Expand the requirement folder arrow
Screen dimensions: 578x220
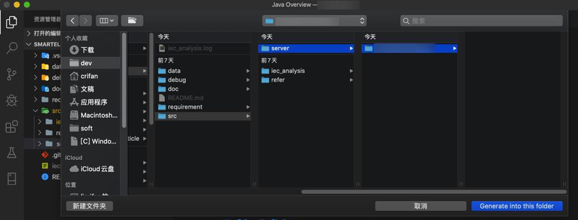tap(248, 107)
